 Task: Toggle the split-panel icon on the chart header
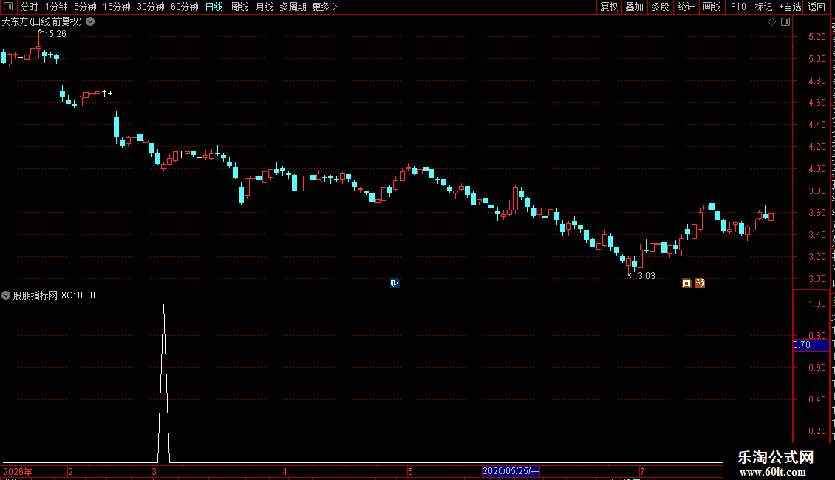(785, 22)
